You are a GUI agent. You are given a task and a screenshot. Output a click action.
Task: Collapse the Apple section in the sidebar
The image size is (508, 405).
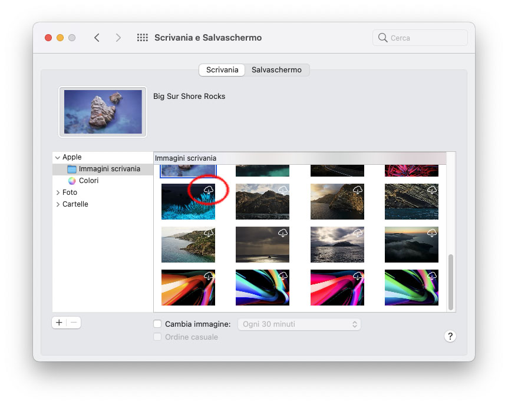pos(57,157)
